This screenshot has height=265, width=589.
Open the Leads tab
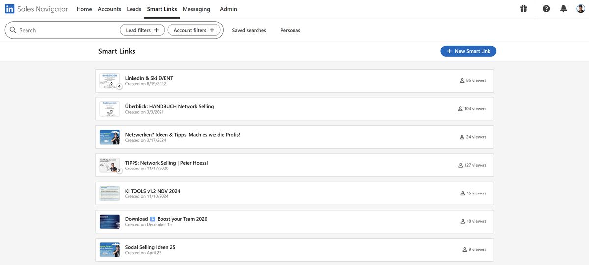[x=134, y=9]
